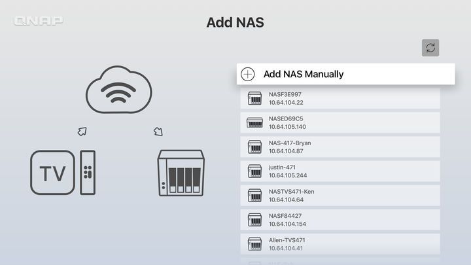Click the NASF84427 device name
Viewport: 471px width, 265px height.
[285, 216]
